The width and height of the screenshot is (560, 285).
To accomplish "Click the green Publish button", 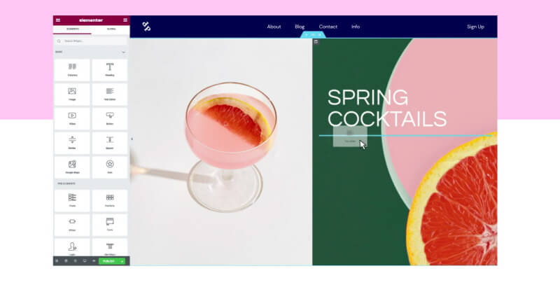I will [x=108, y=261].
